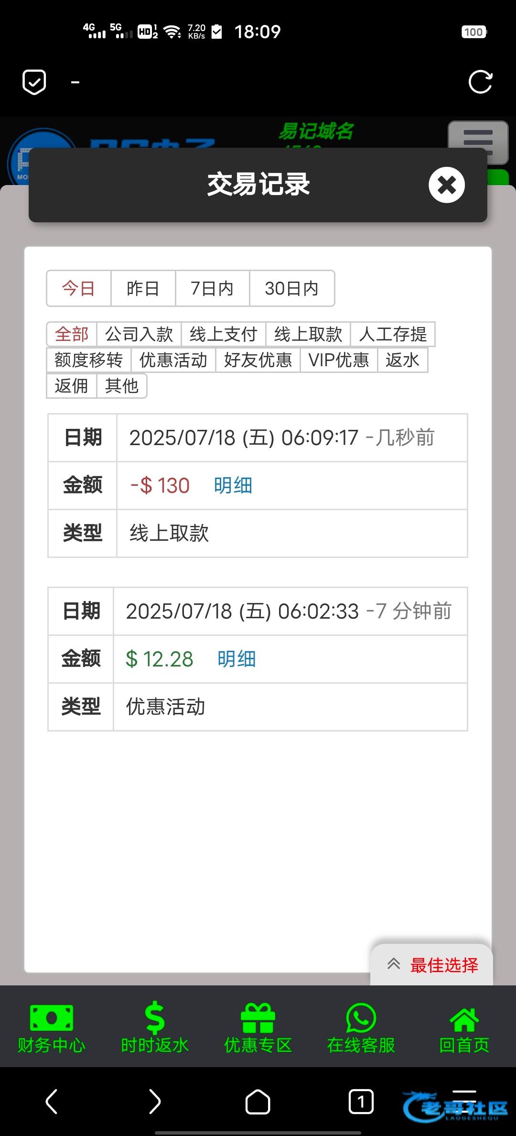Expand the 最佳选择 panel
Viewport: 516px width, 1136px height.
click(x=432, y=965)
